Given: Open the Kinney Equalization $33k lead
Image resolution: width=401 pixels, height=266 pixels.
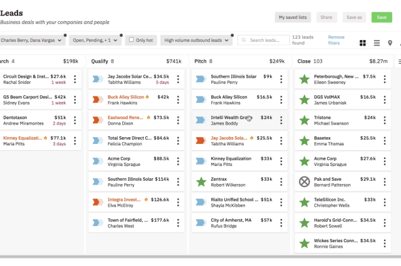Looking at the screenshot, I should pos(239,161).
